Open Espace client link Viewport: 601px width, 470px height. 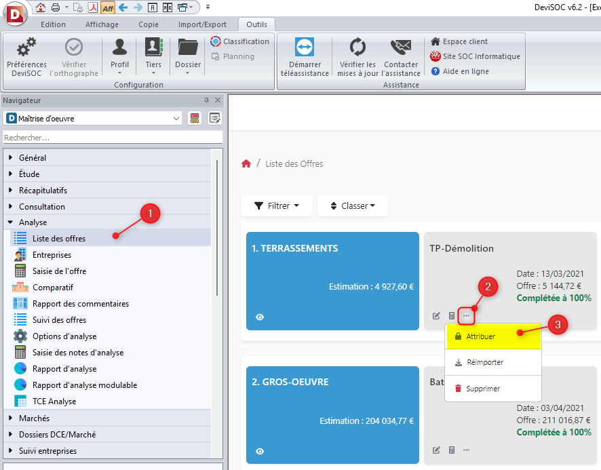465,41
